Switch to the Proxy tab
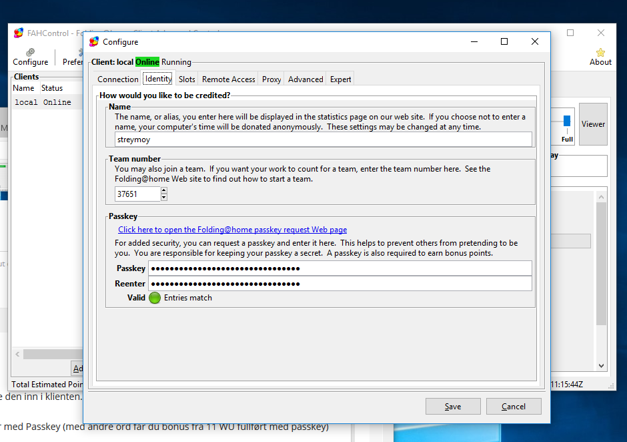The height and width of the screenshot is (442, 627). [x=271, y=79]
